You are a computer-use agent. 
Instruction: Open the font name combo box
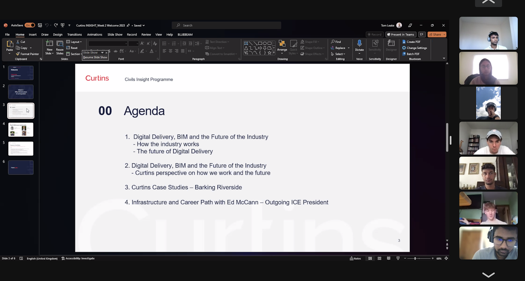click(x=108, y=43)
